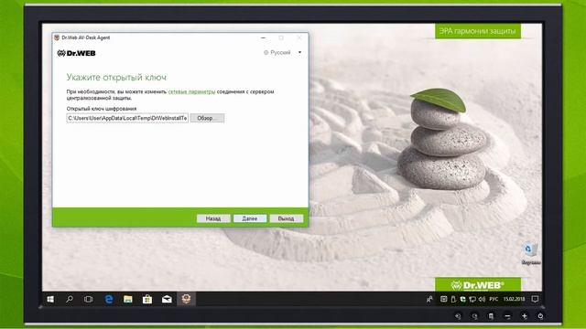
Task: Click the Назад back button
Action: click(213, 218)
